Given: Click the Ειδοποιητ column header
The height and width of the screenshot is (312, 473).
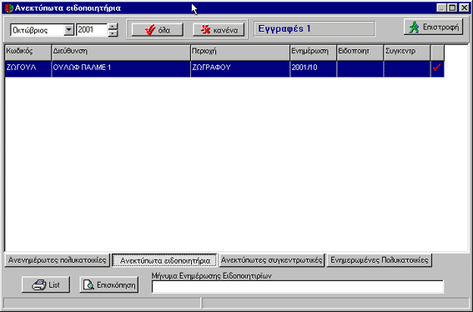Looking at the screenshot, I should tap(360, 53).
